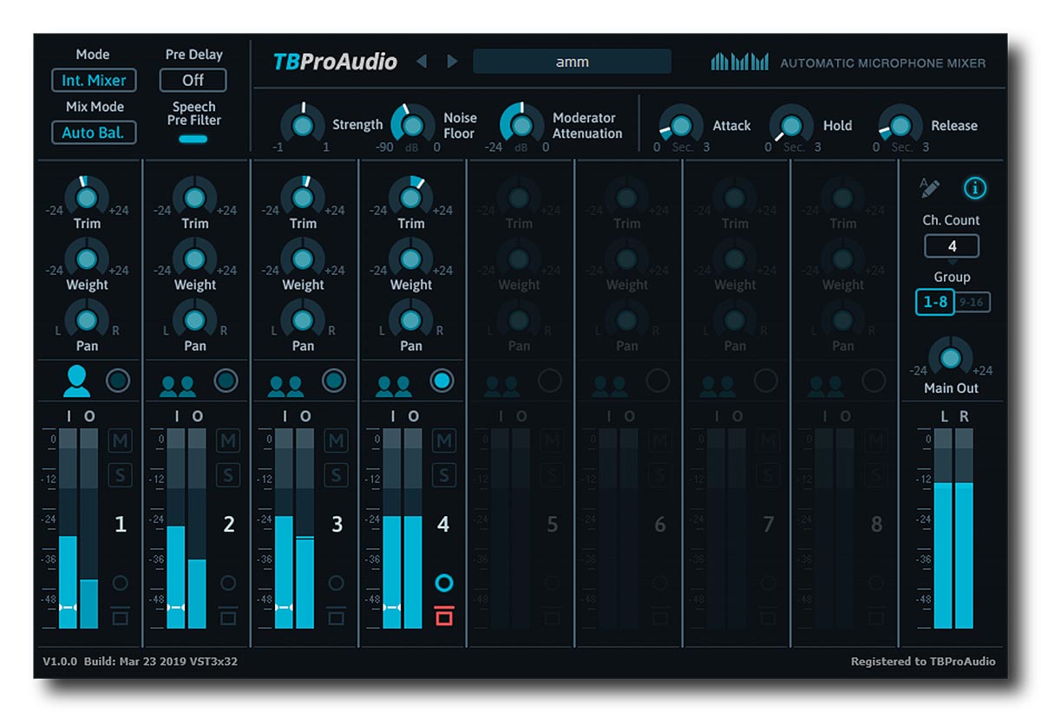Click the Hold knob
The image size is (1041, 712).
point(791,126)
